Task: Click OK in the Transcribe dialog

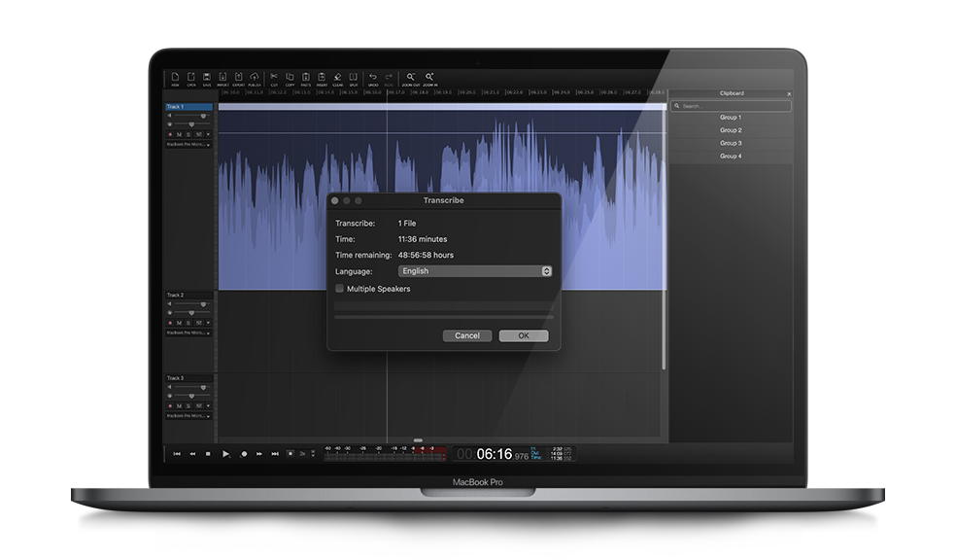Action: pyautogui.click(x=523, y=335)
